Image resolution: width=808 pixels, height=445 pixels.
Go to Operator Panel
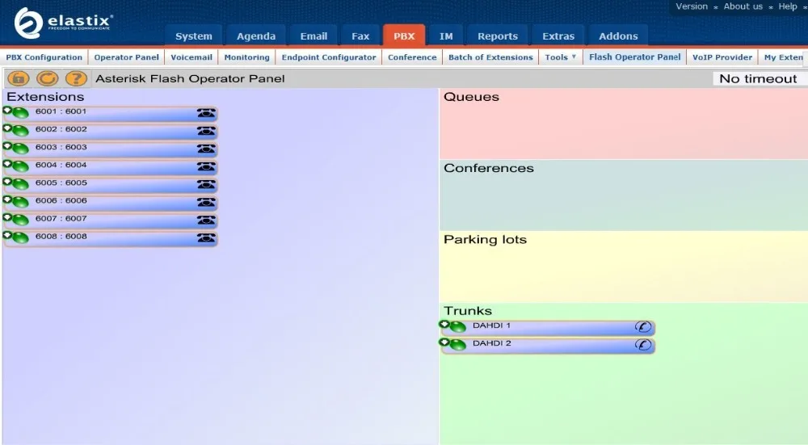127,57
